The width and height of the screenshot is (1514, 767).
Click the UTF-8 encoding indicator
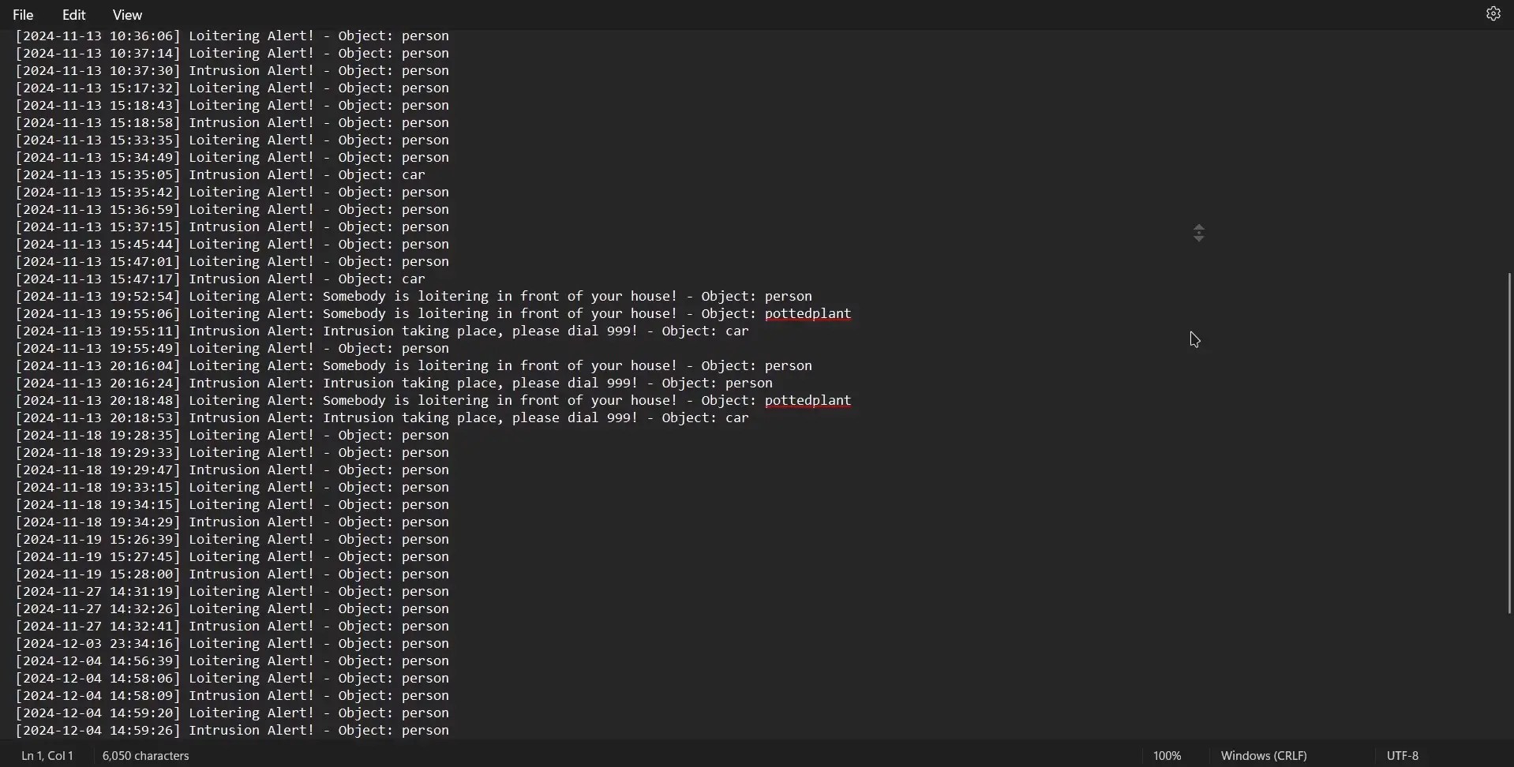click(1403, 756)
